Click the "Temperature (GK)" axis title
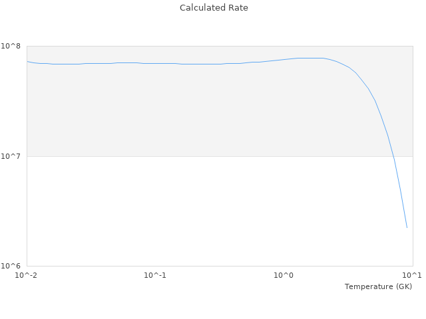 tap(378, 286)
